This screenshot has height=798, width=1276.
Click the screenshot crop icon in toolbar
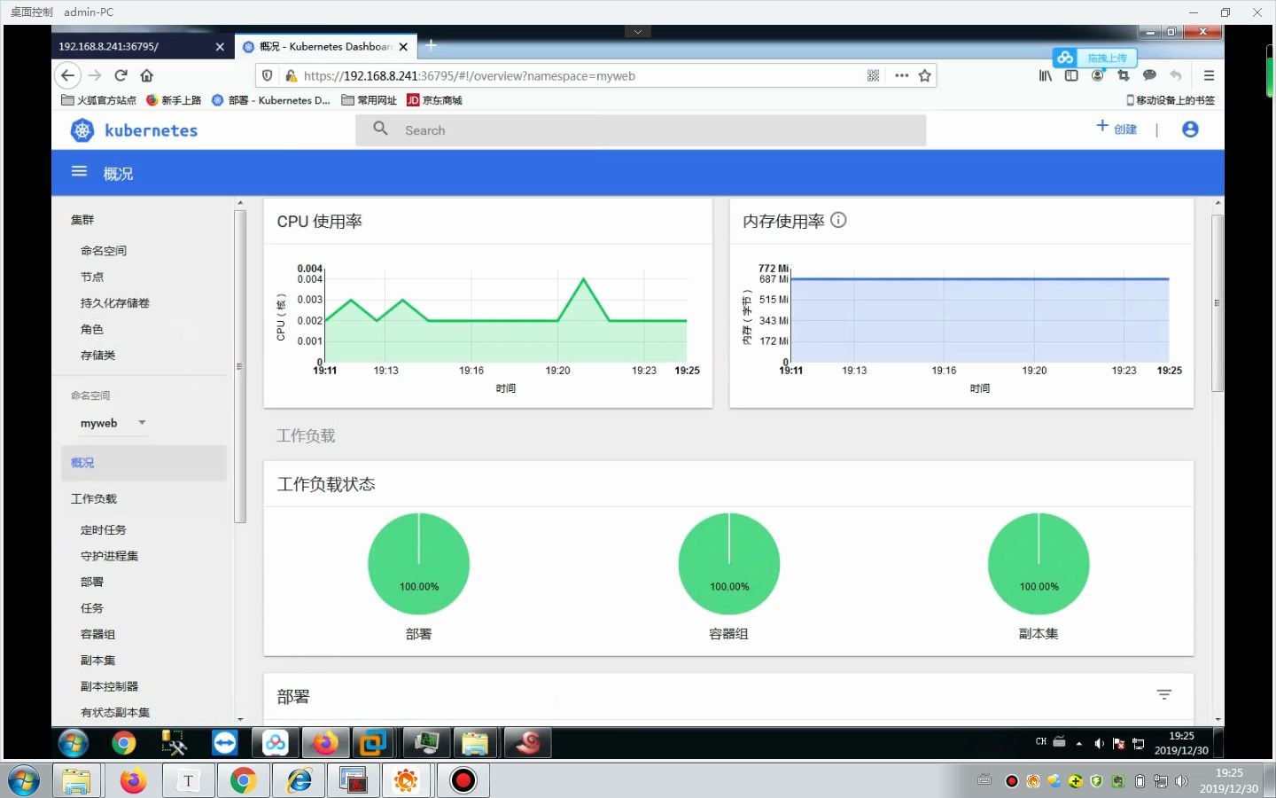click(x=1124, y=76)
